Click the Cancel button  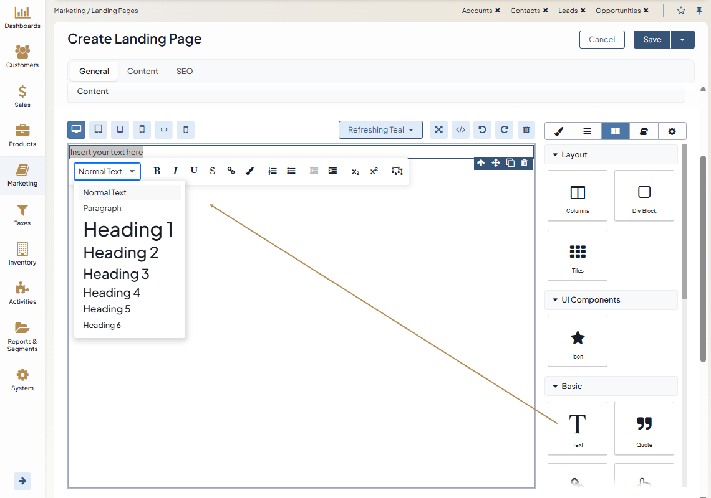coord(602,39)
